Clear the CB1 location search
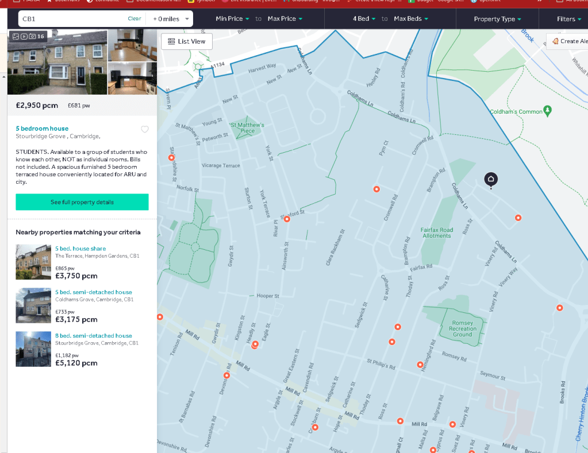The height and width of the screenshot is (453, 588). click(134, 19)
